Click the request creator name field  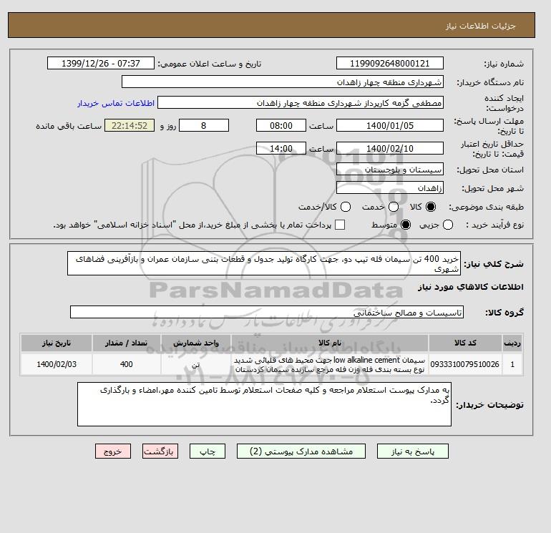301,102
